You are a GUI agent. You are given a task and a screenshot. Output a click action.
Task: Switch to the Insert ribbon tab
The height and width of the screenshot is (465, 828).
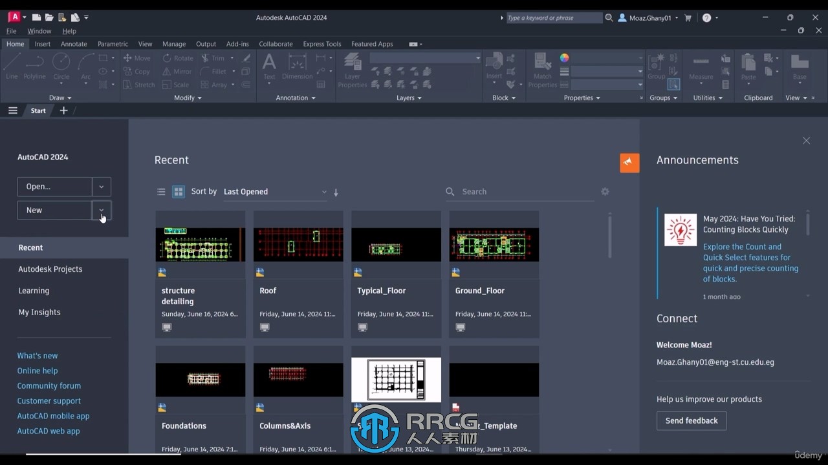(43, 44)
